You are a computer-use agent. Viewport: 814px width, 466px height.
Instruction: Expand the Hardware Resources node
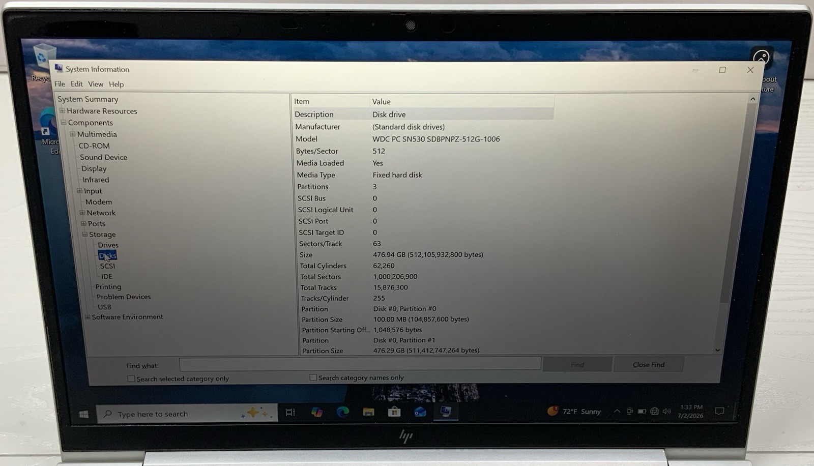tap(62, 110)
